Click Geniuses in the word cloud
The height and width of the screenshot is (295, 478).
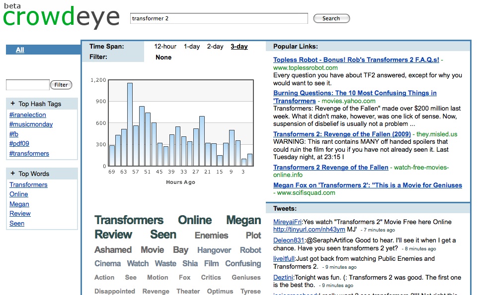(246, 278)
